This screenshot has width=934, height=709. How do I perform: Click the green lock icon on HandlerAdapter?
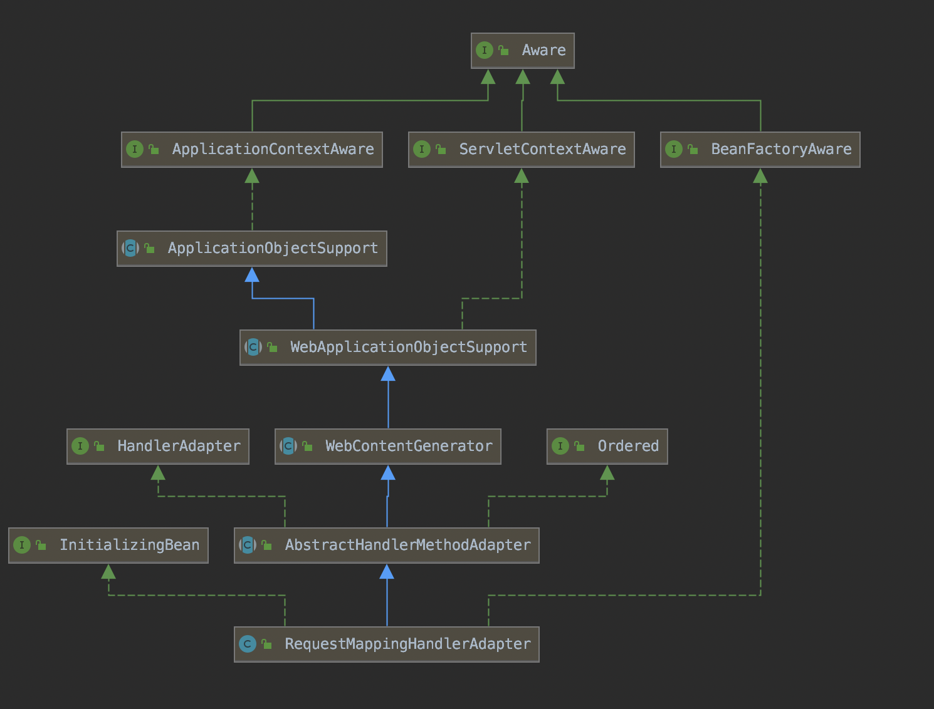pos(99,446)
